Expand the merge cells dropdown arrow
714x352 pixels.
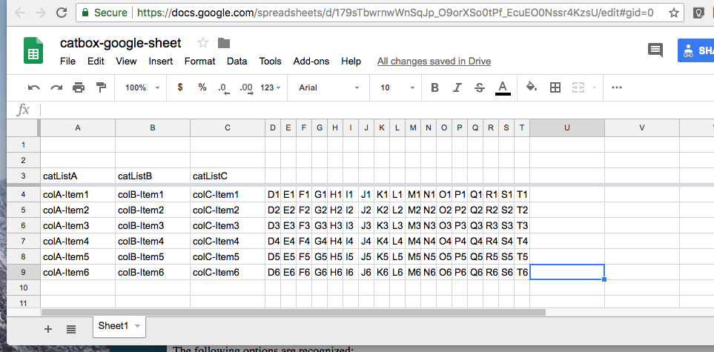coord(594,87)
